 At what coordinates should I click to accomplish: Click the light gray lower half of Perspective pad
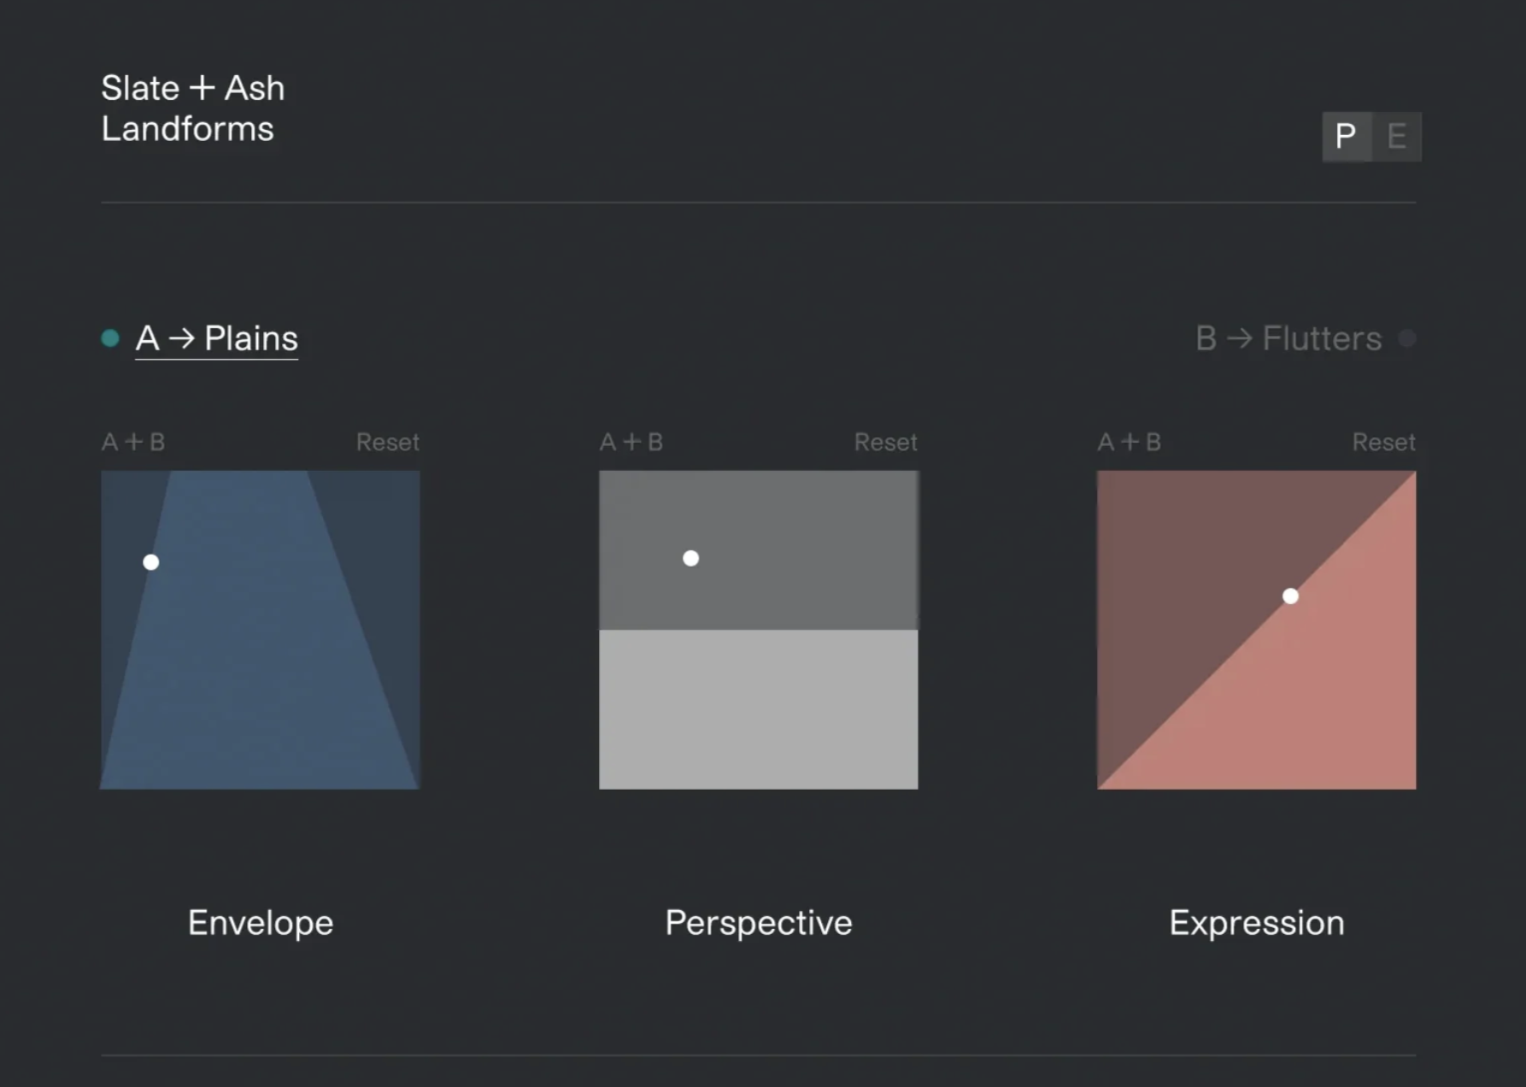coord(759,709)
